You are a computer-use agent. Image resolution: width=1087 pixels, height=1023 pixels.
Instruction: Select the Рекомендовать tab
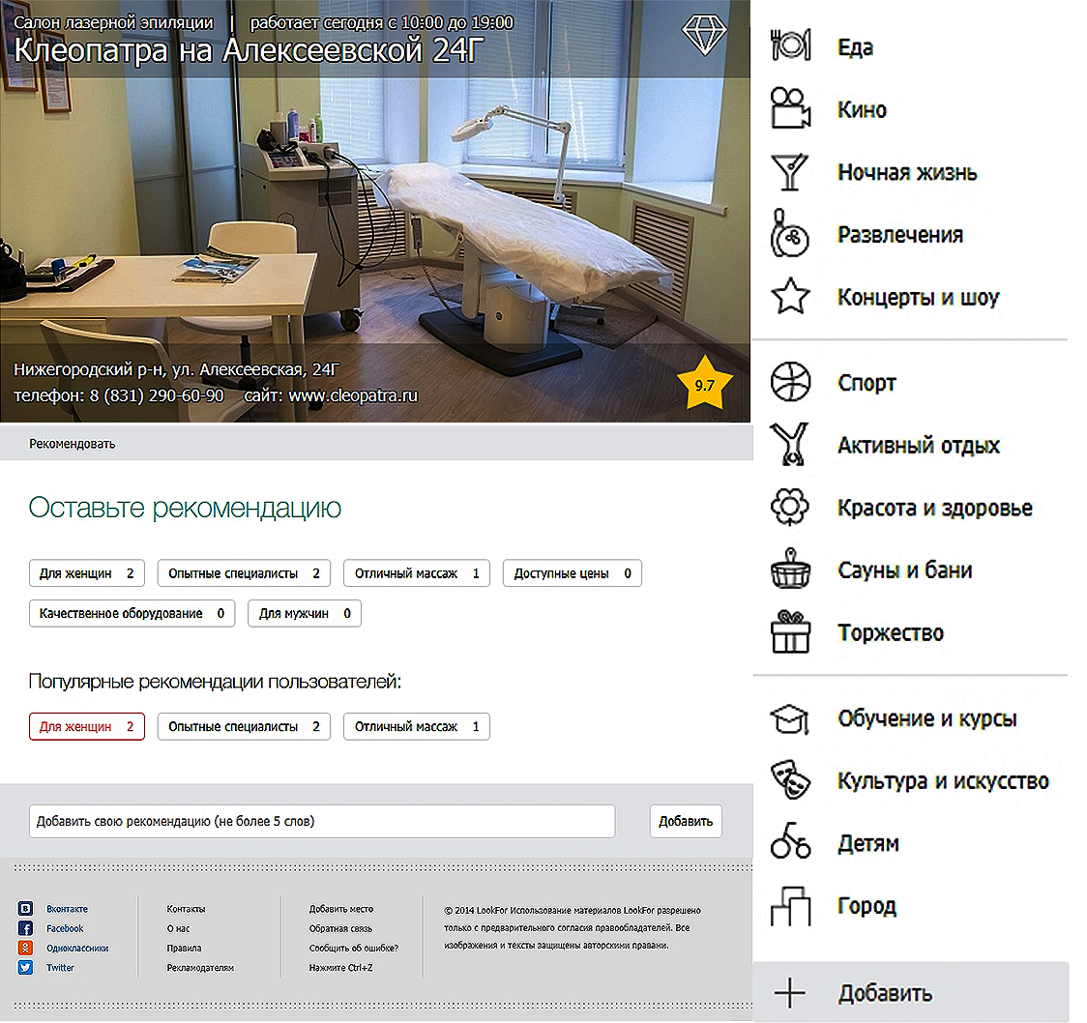(x=73, y=444)
